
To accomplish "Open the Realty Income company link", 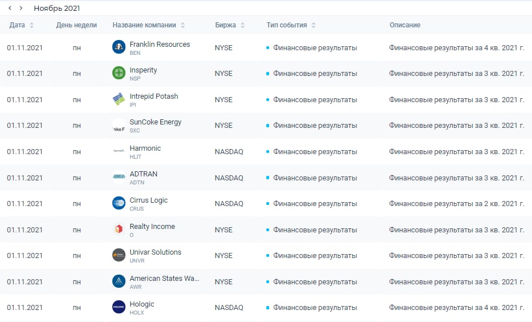I will tap(152, 226).
